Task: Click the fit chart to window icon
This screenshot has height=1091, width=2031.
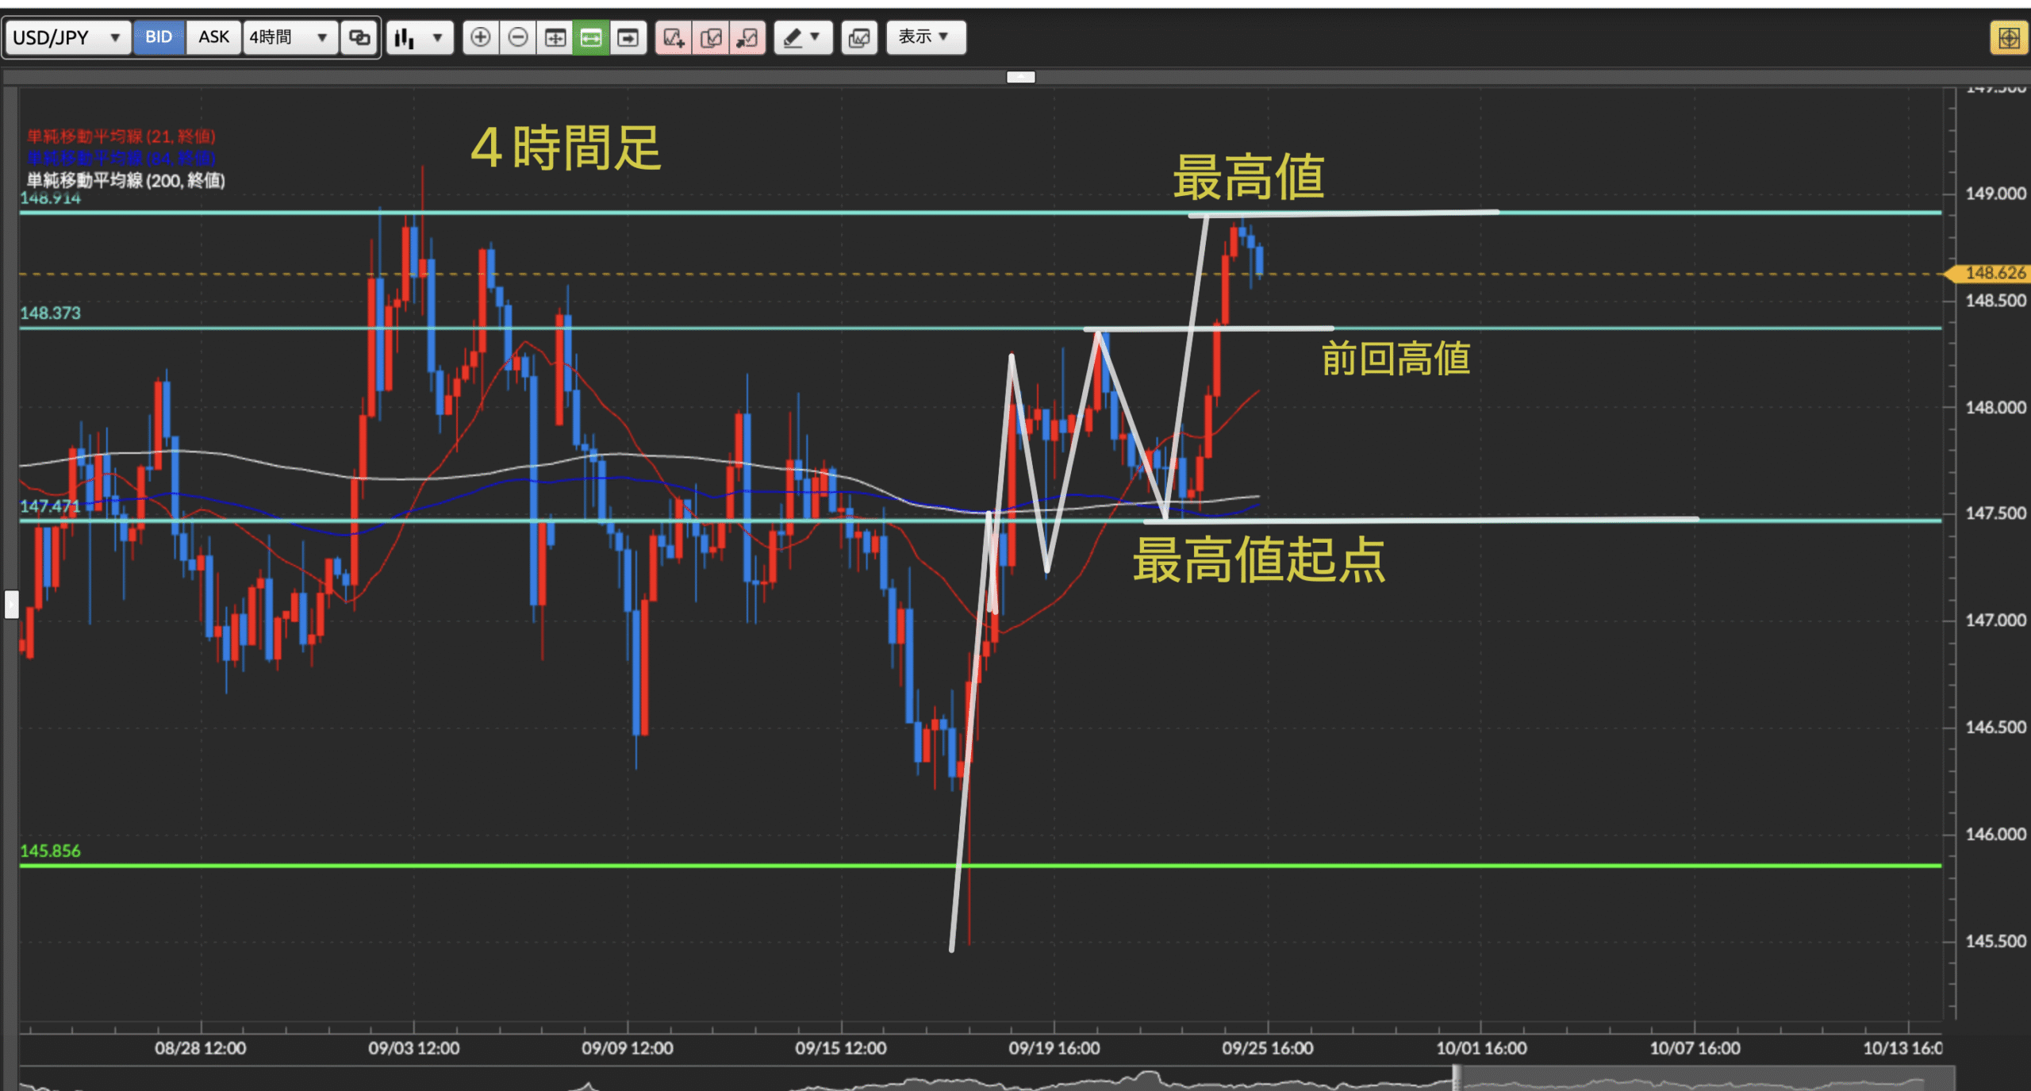Action: point(555,37)
